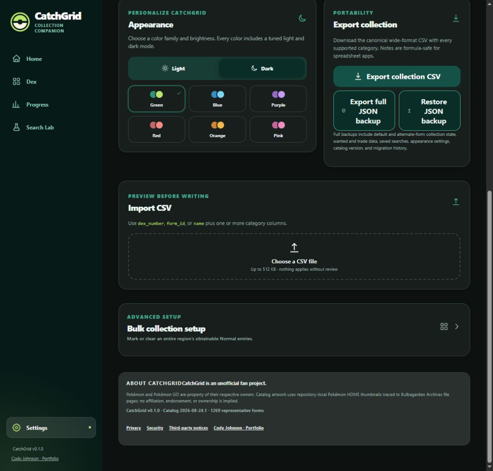493x471 pixels.
Task: Click the checkmark on the Green theme card
Action: 179,93
